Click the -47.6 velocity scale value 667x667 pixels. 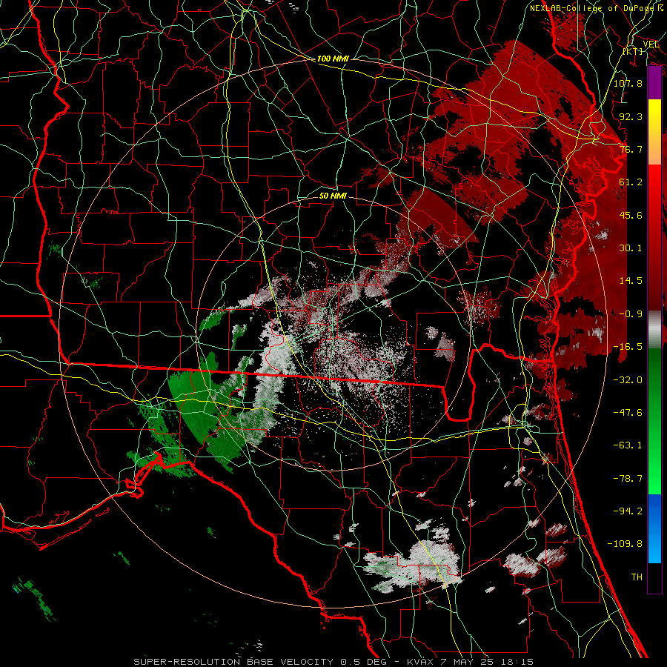tap(628, 413)
